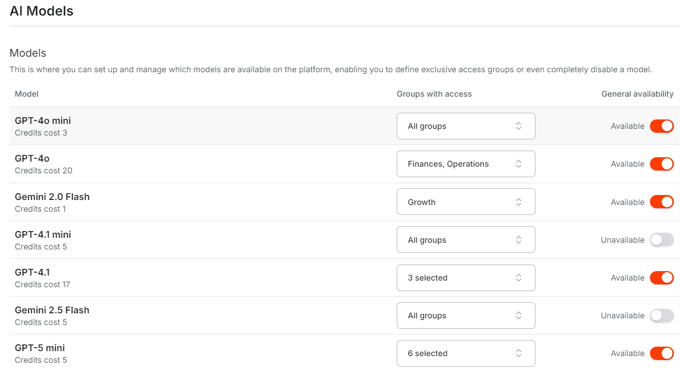Click the GPT-4o model name
This screenshot has height=370, width=680.
32,159
